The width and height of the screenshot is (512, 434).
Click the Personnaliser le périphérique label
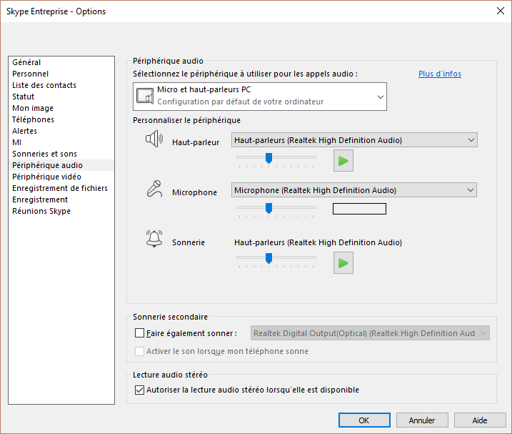(x=187, y=120)
